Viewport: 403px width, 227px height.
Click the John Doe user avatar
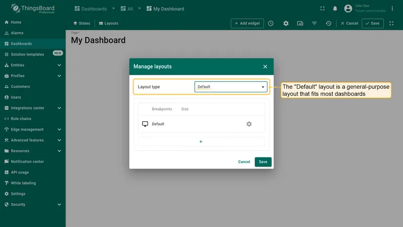[x=348, y=9]
